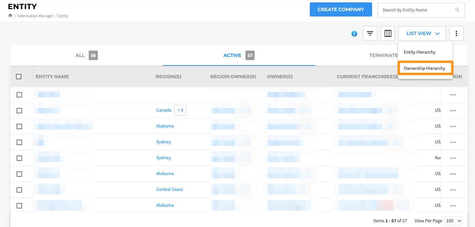475x227 pixels.
Task: Select Entity Hierarchy from the view menu
Action: tap(419, 52)
